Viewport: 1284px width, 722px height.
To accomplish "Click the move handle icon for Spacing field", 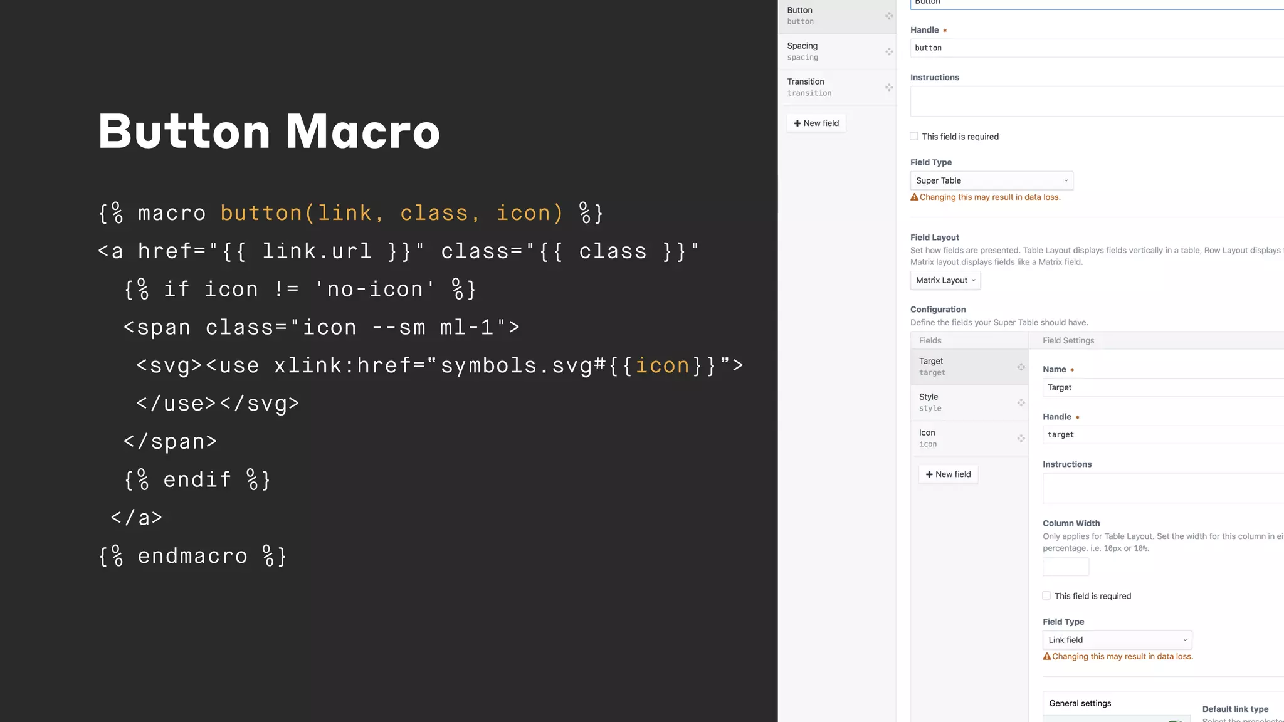I will 888,51.
